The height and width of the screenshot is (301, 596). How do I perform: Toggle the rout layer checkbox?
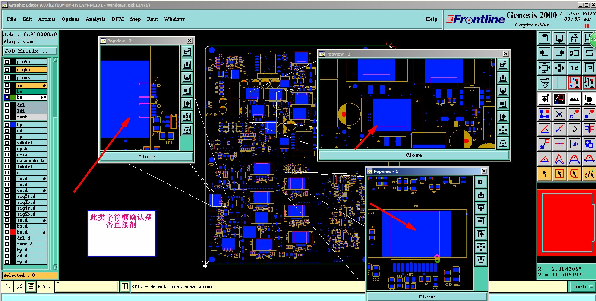(x=7, y=117)
